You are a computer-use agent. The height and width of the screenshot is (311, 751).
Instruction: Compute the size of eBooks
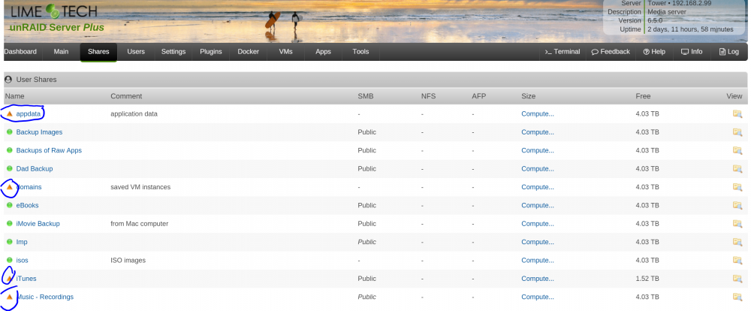538,205
